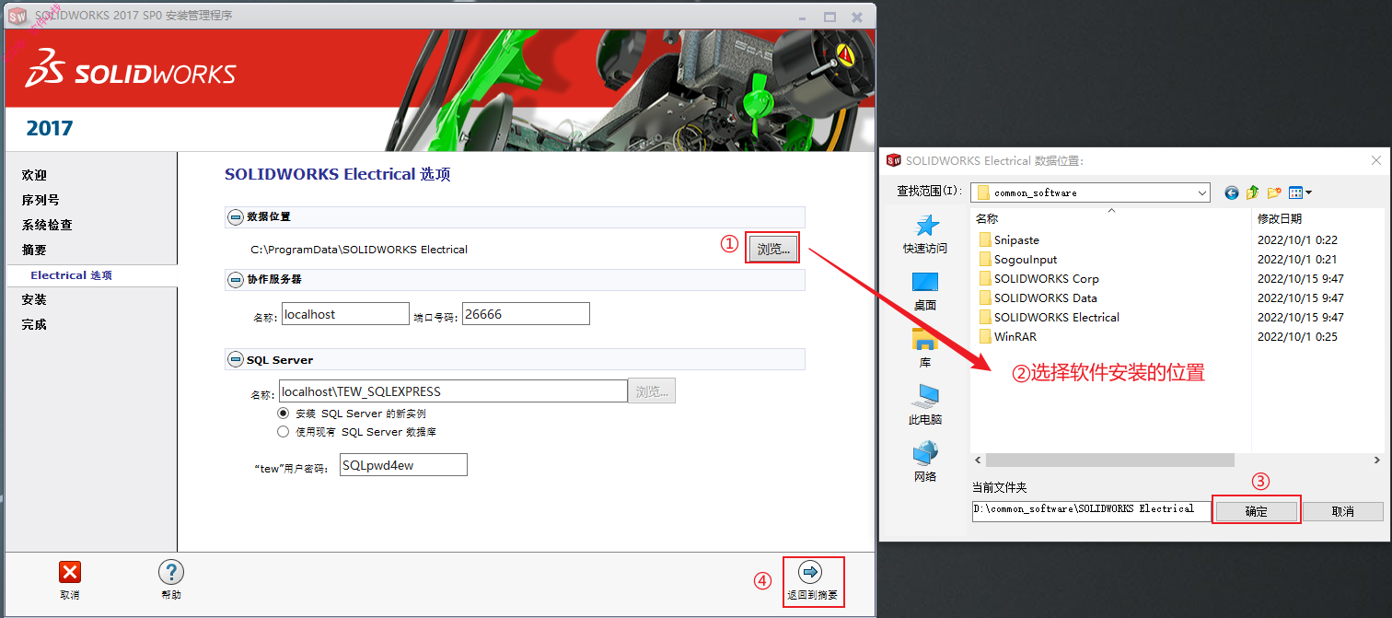Open Serial Number step in sidebar
Screen dimensions: 1392x618
tap(41, 200)
